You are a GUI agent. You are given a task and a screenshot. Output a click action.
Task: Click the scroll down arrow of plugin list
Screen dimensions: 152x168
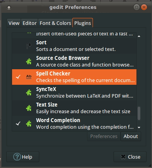[139, 128]
